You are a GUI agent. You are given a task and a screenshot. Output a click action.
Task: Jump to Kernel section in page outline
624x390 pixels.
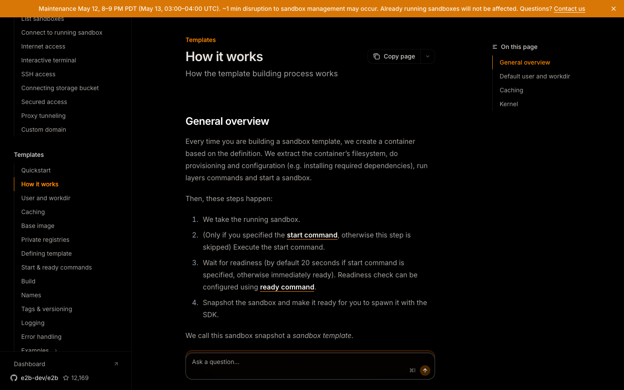[509, 104]
